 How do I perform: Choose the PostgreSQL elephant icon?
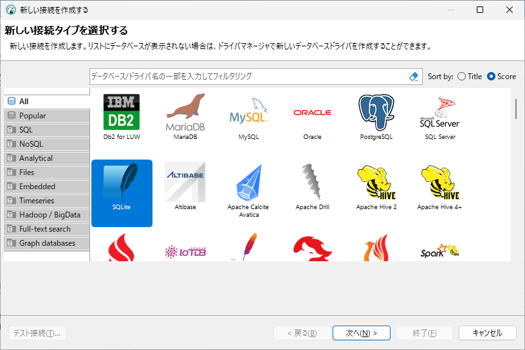pos(376,112)
